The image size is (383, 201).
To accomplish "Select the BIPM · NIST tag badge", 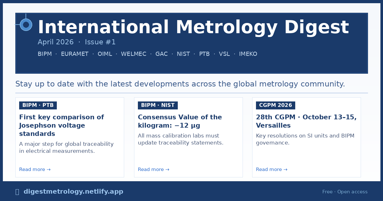I will click(158, 105).
